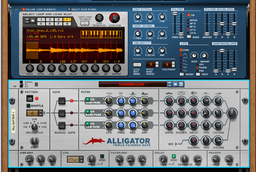Click the red Loop Level knob

tap(114, 18)
